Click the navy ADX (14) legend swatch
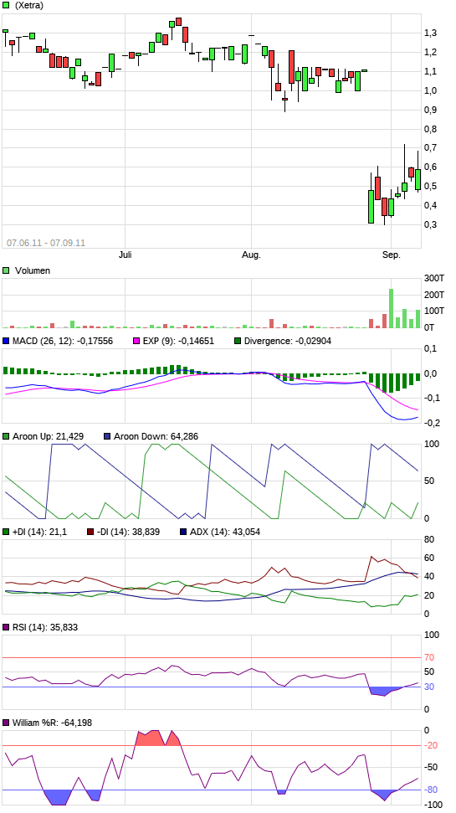 pos(183,532)
